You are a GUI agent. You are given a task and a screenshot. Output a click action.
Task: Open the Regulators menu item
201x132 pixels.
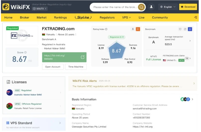(x=107, y=17)
